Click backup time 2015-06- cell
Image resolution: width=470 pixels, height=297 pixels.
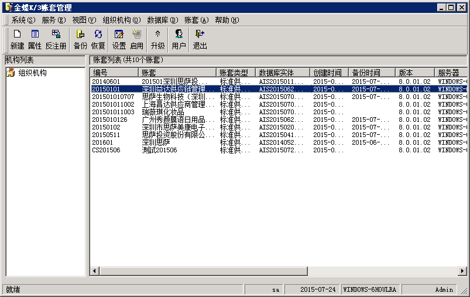(370, 142)
